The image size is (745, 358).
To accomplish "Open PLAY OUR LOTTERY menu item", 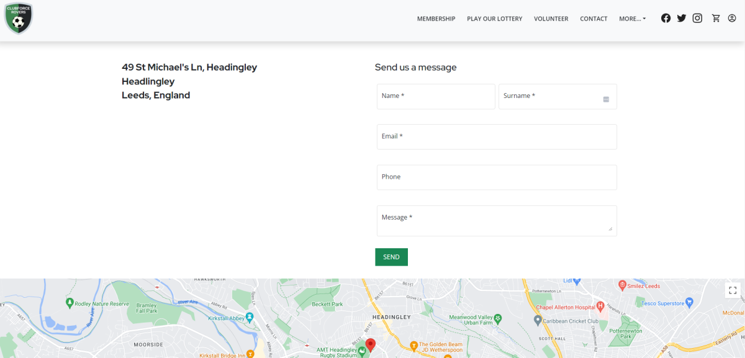I will point(495,19).
